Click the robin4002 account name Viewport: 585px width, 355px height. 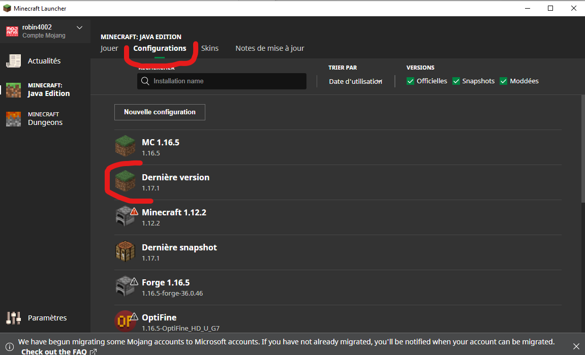pyautogui.click(x=37, y=27)
